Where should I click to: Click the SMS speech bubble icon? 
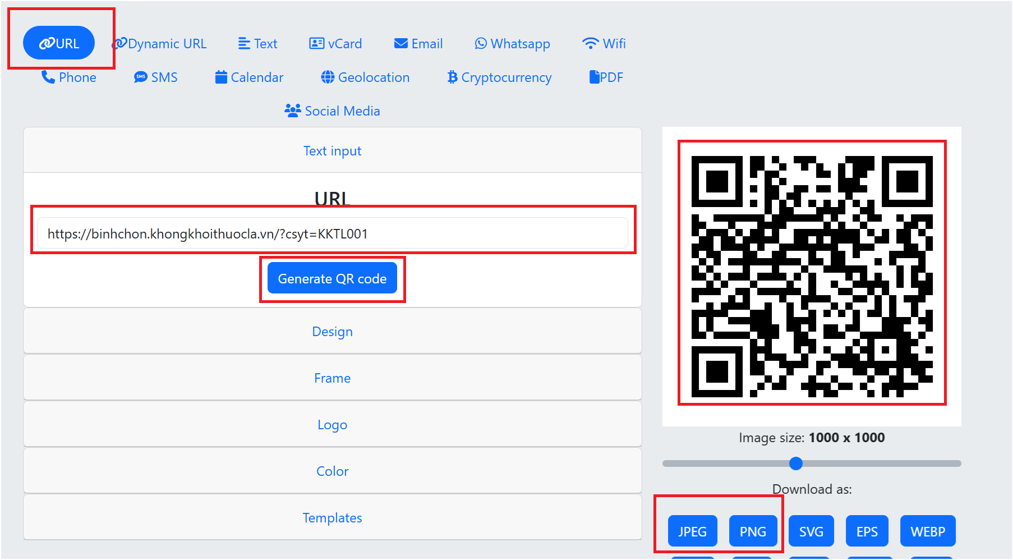coord(141,77)
